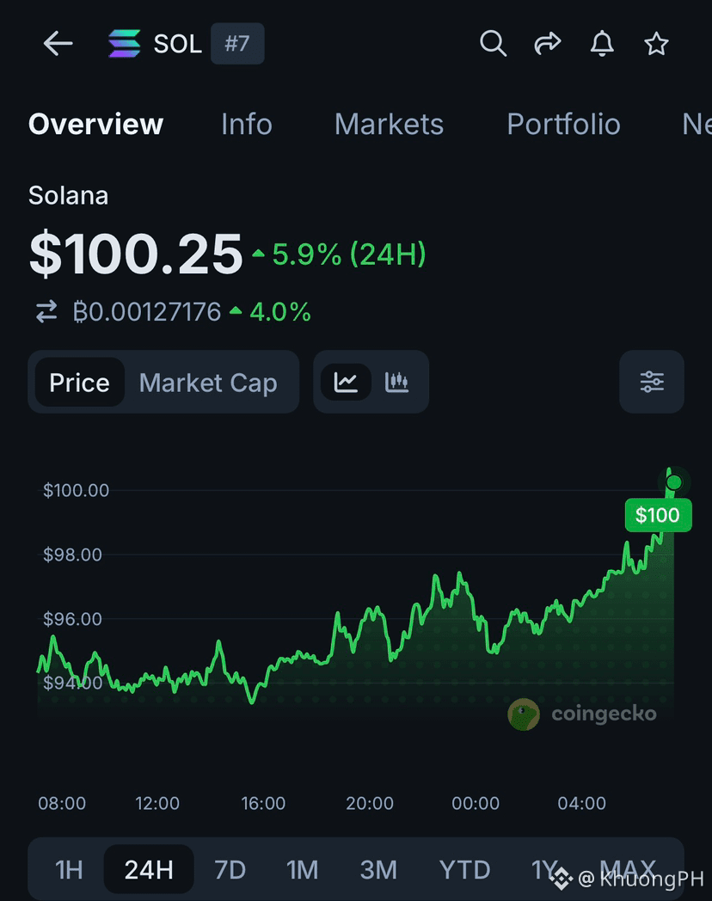Switch to the candlestick chart icon
Screen dimensions: 712x901
pyautogui.click(x=396, y=382)
